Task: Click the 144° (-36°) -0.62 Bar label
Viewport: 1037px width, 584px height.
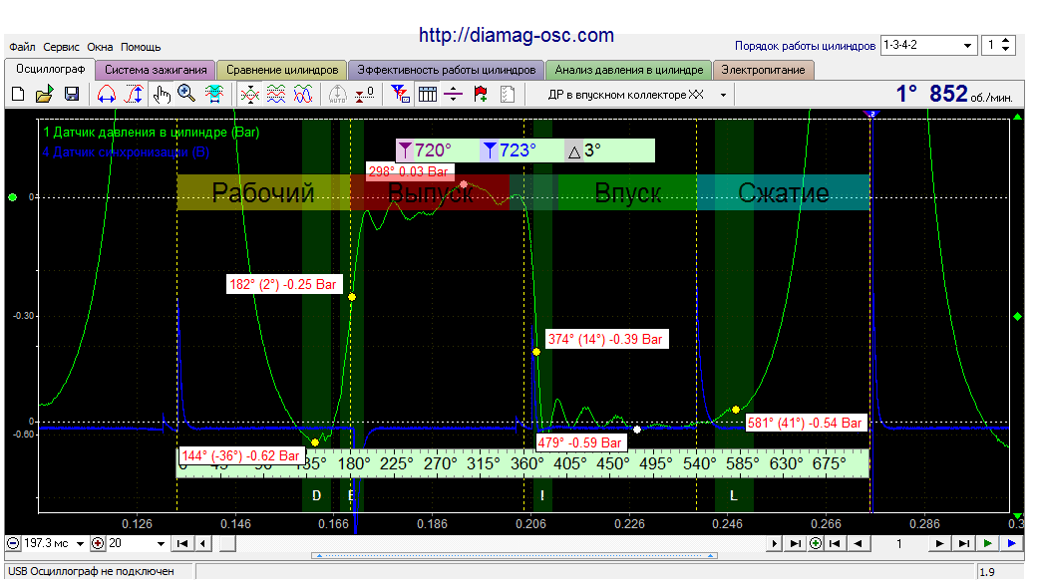Action: (240, 455)
